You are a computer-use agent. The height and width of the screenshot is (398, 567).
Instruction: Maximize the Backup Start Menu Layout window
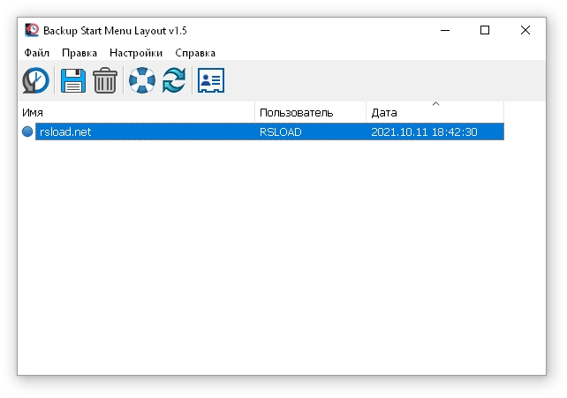click(x=485, y=30)
